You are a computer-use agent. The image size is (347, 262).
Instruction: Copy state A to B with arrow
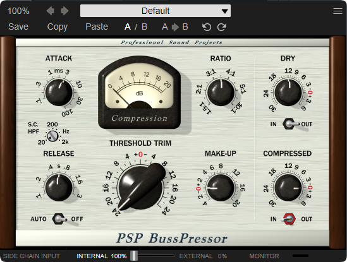coord(175,27)
